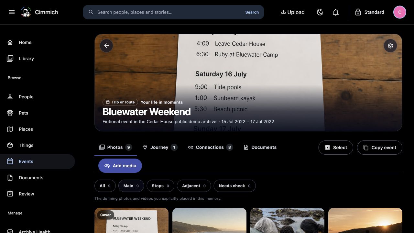The image size is (414, 233).
Task: Switch to the Photos tab
Action: pos(115,148)
